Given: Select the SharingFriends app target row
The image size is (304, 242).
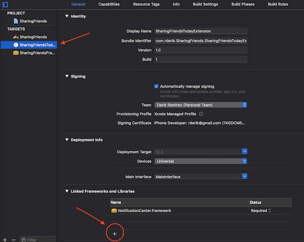Looking at the screenshot, I should tap(29, 37).
